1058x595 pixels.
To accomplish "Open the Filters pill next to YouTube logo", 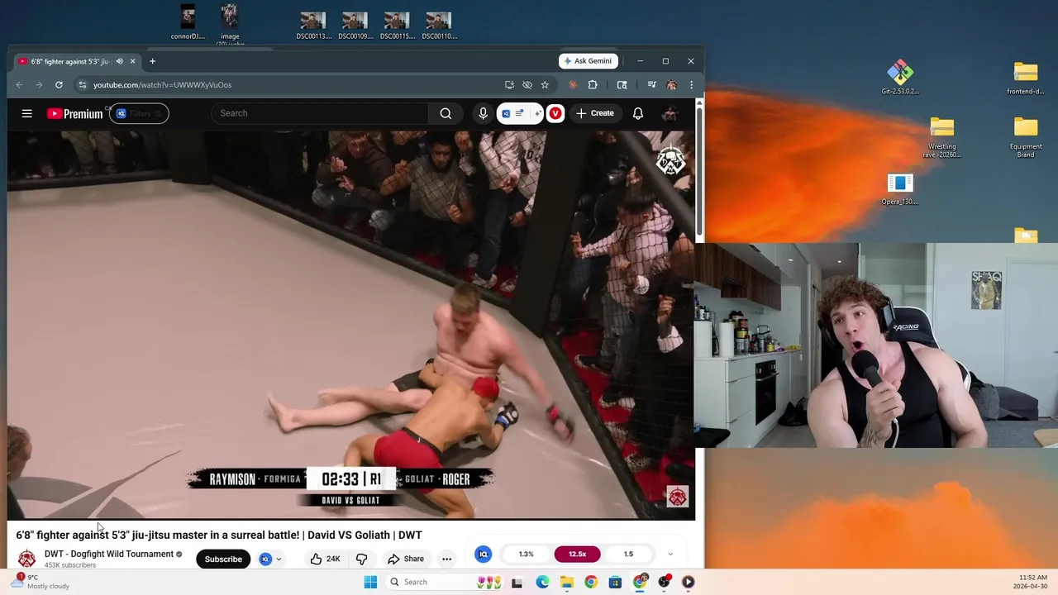I will [139, 113].
